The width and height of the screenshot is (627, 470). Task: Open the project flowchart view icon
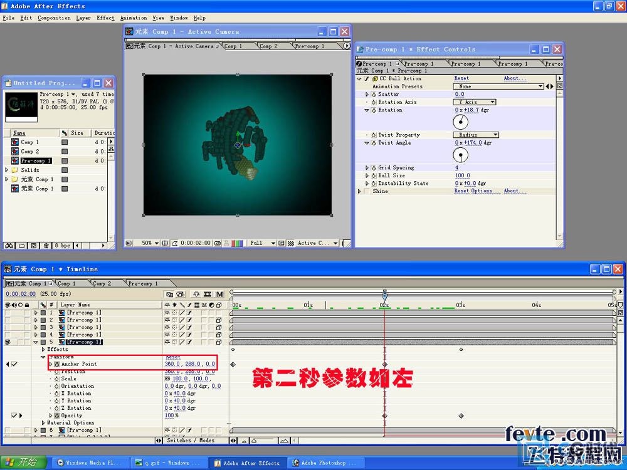tap(111, 149)
